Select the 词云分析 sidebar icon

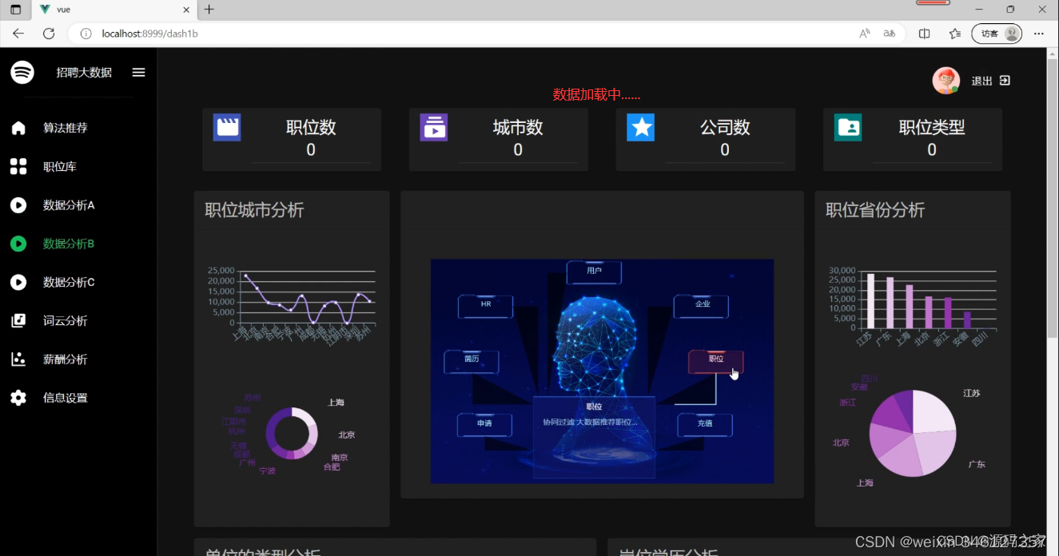tap(18, 320)
